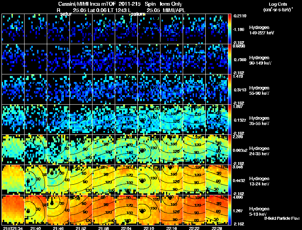The image size is (302, 230).
Task: Click the 'Log Cnts' colorbar heading
Action: pyautogui.click(x=278, y=4)
